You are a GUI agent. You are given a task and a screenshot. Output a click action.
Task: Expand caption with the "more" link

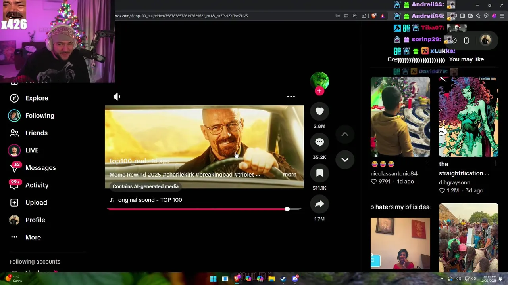coord(290,175)
